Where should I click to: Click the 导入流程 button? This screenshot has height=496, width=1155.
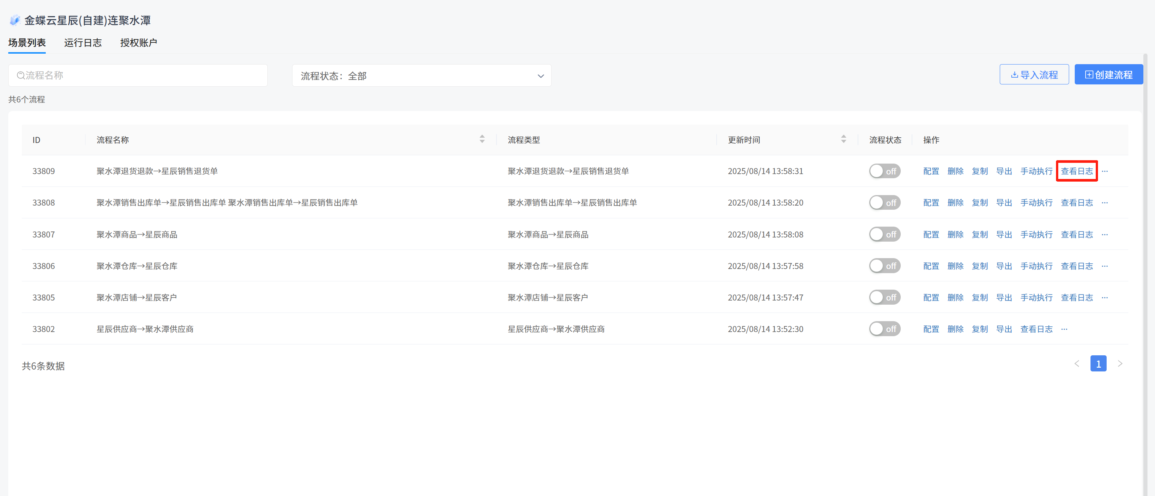(1034, 75)
